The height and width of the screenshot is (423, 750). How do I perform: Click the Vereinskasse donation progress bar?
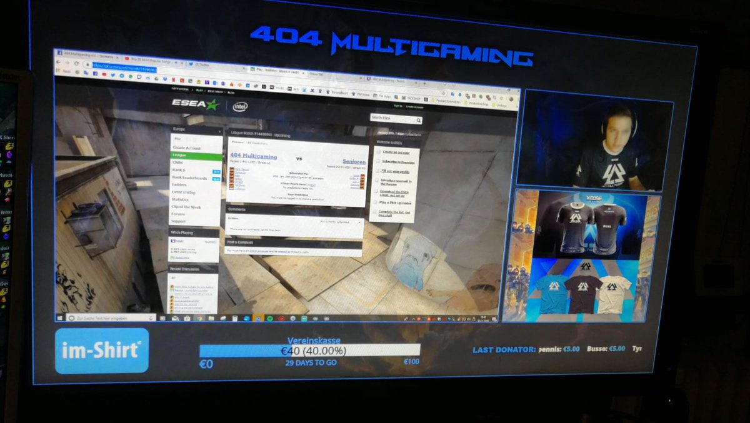(x=310, y=351)
